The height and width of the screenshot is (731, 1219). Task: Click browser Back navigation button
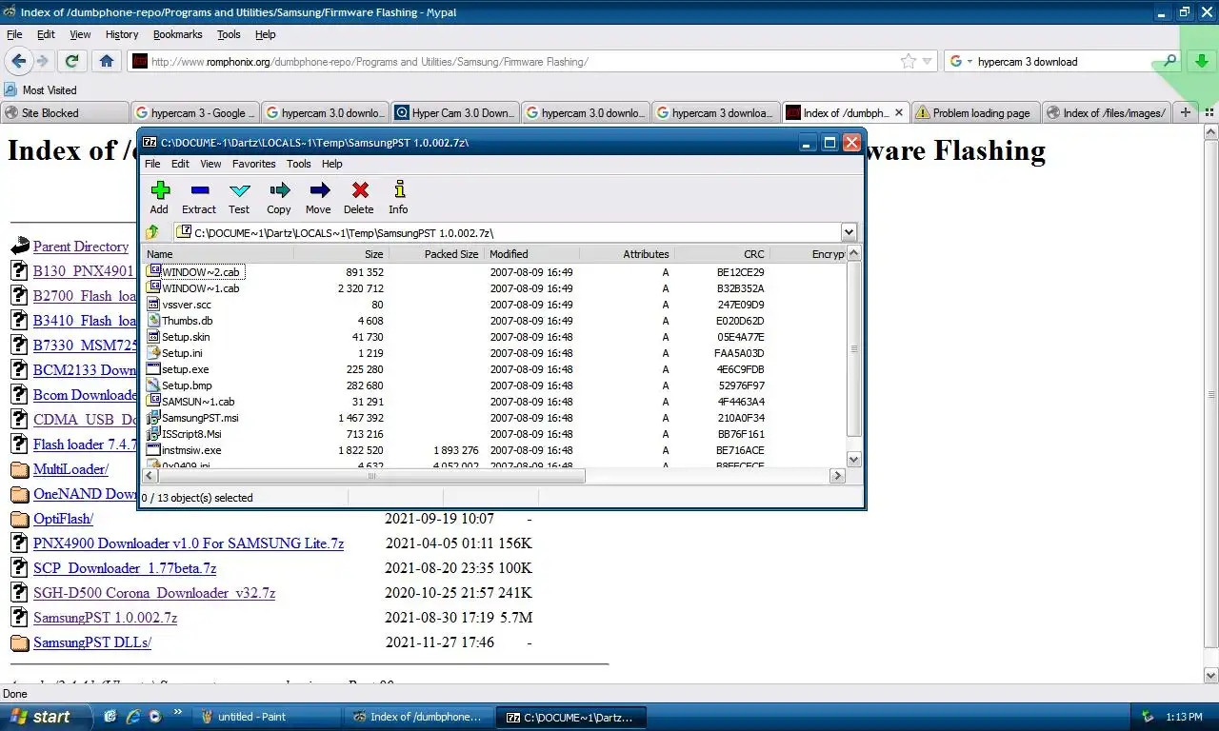click(x=18, y=61)
